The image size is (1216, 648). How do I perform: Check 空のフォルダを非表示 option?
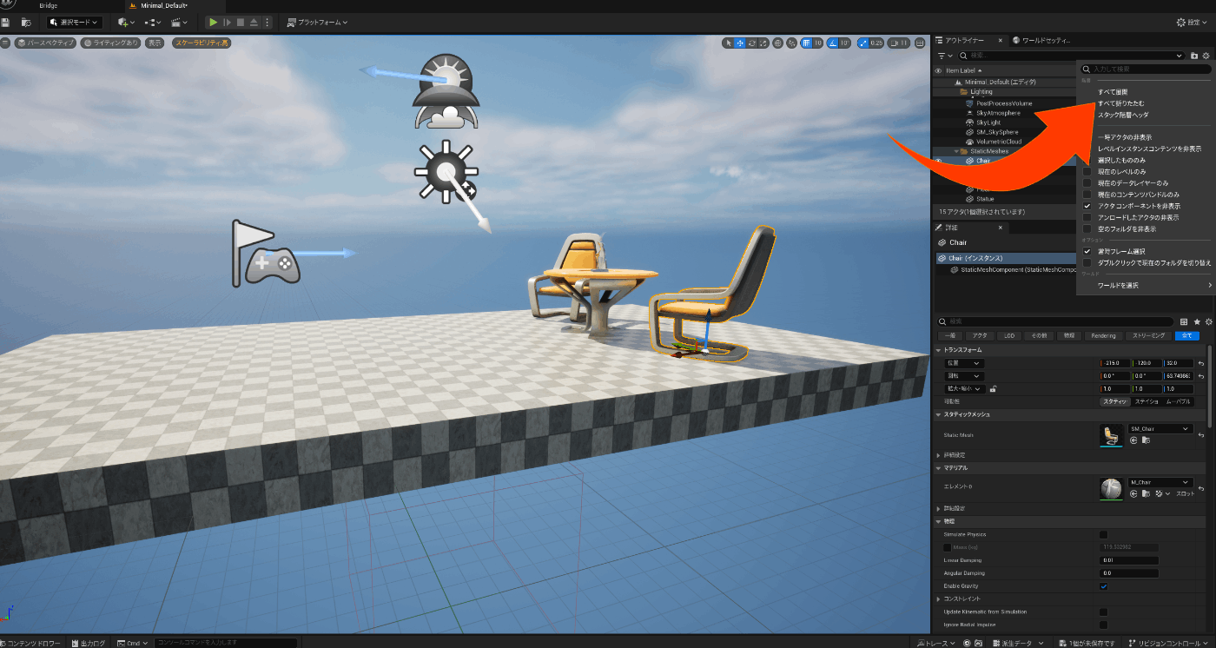coord(1087,228)
